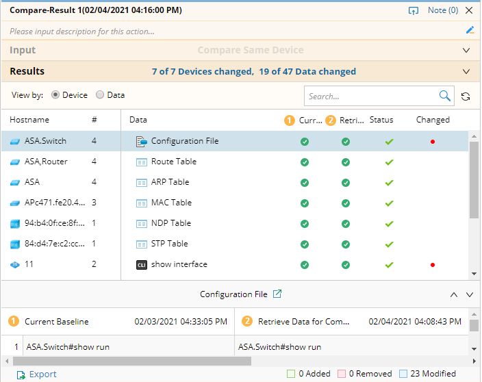Open Configuration File in new window icon

pos(277,294)
